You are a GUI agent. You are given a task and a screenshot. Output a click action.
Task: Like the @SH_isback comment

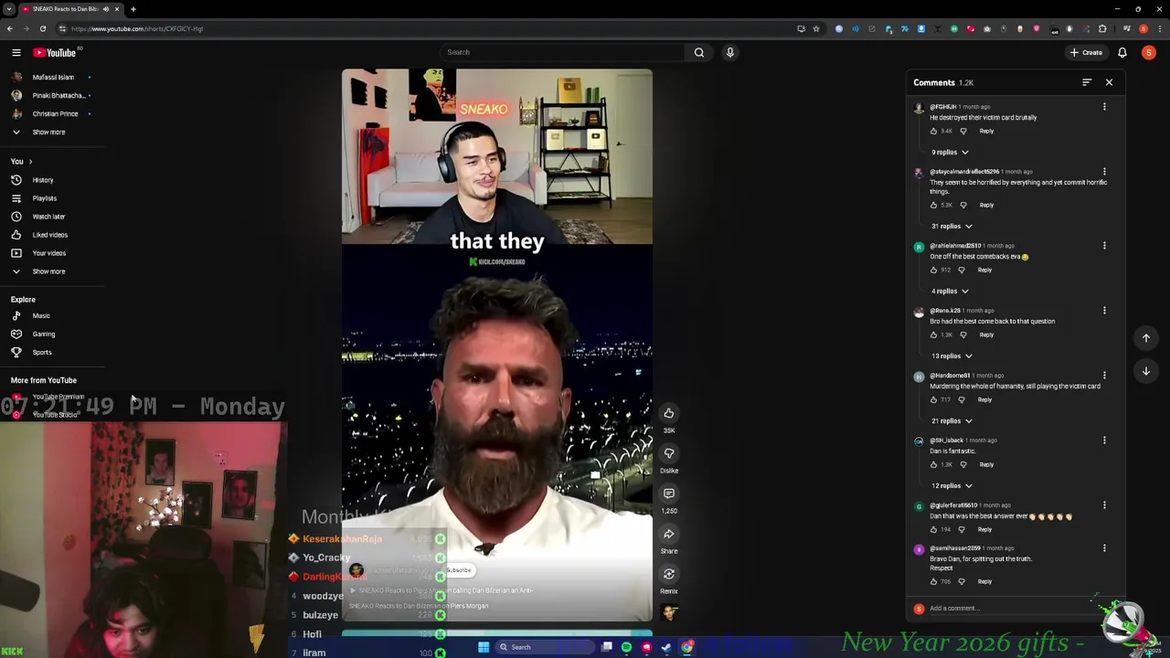click(x=933, y=464)
